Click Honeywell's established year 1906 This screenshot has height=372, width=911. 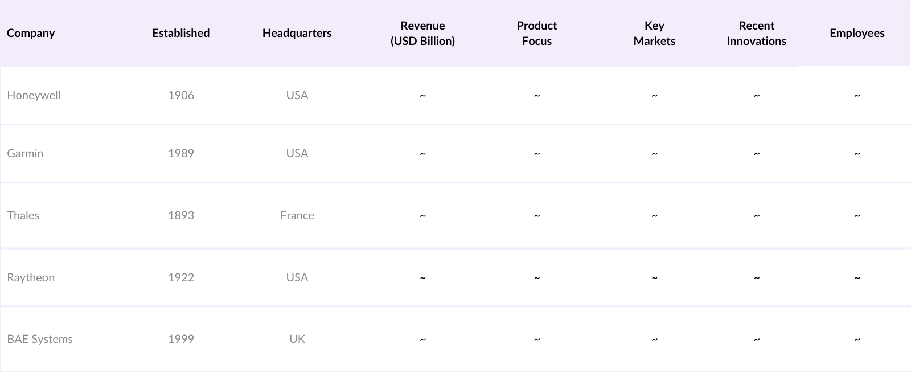180,95
